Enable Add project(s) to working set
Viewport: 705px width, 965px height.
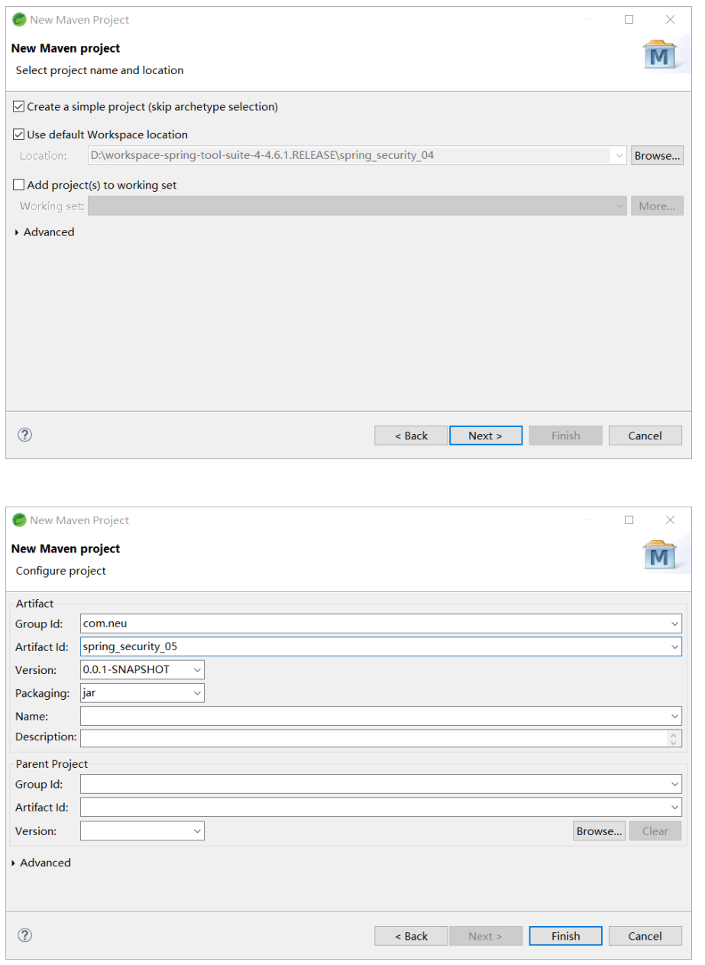click(x=19, y=185)
